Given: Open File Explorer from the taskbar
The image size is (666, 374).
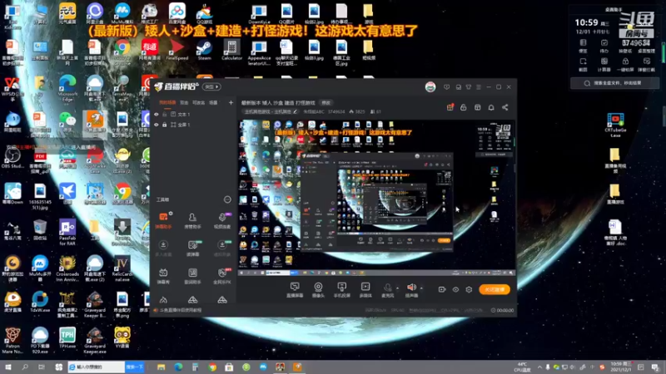Looking at the screenshot, I should pos(161,367).
